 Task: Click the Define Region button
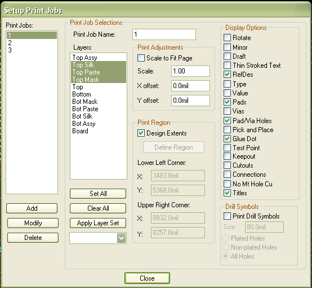173,147
